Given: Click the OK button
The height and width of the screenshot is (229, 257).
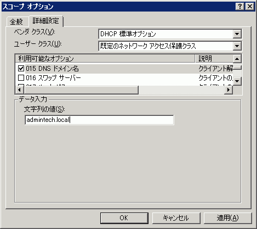Looking at the screenshot, I should coord(124,218).
